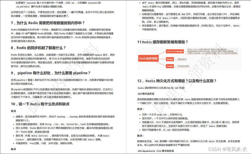Click the "AE_WRITABLE" inline code token

point(23,7)
